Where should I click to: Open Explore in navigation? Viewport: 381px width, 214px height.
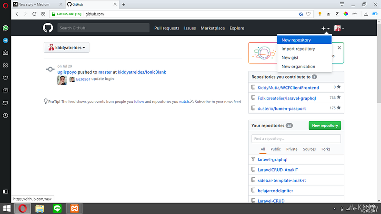(x=237, y=28)
